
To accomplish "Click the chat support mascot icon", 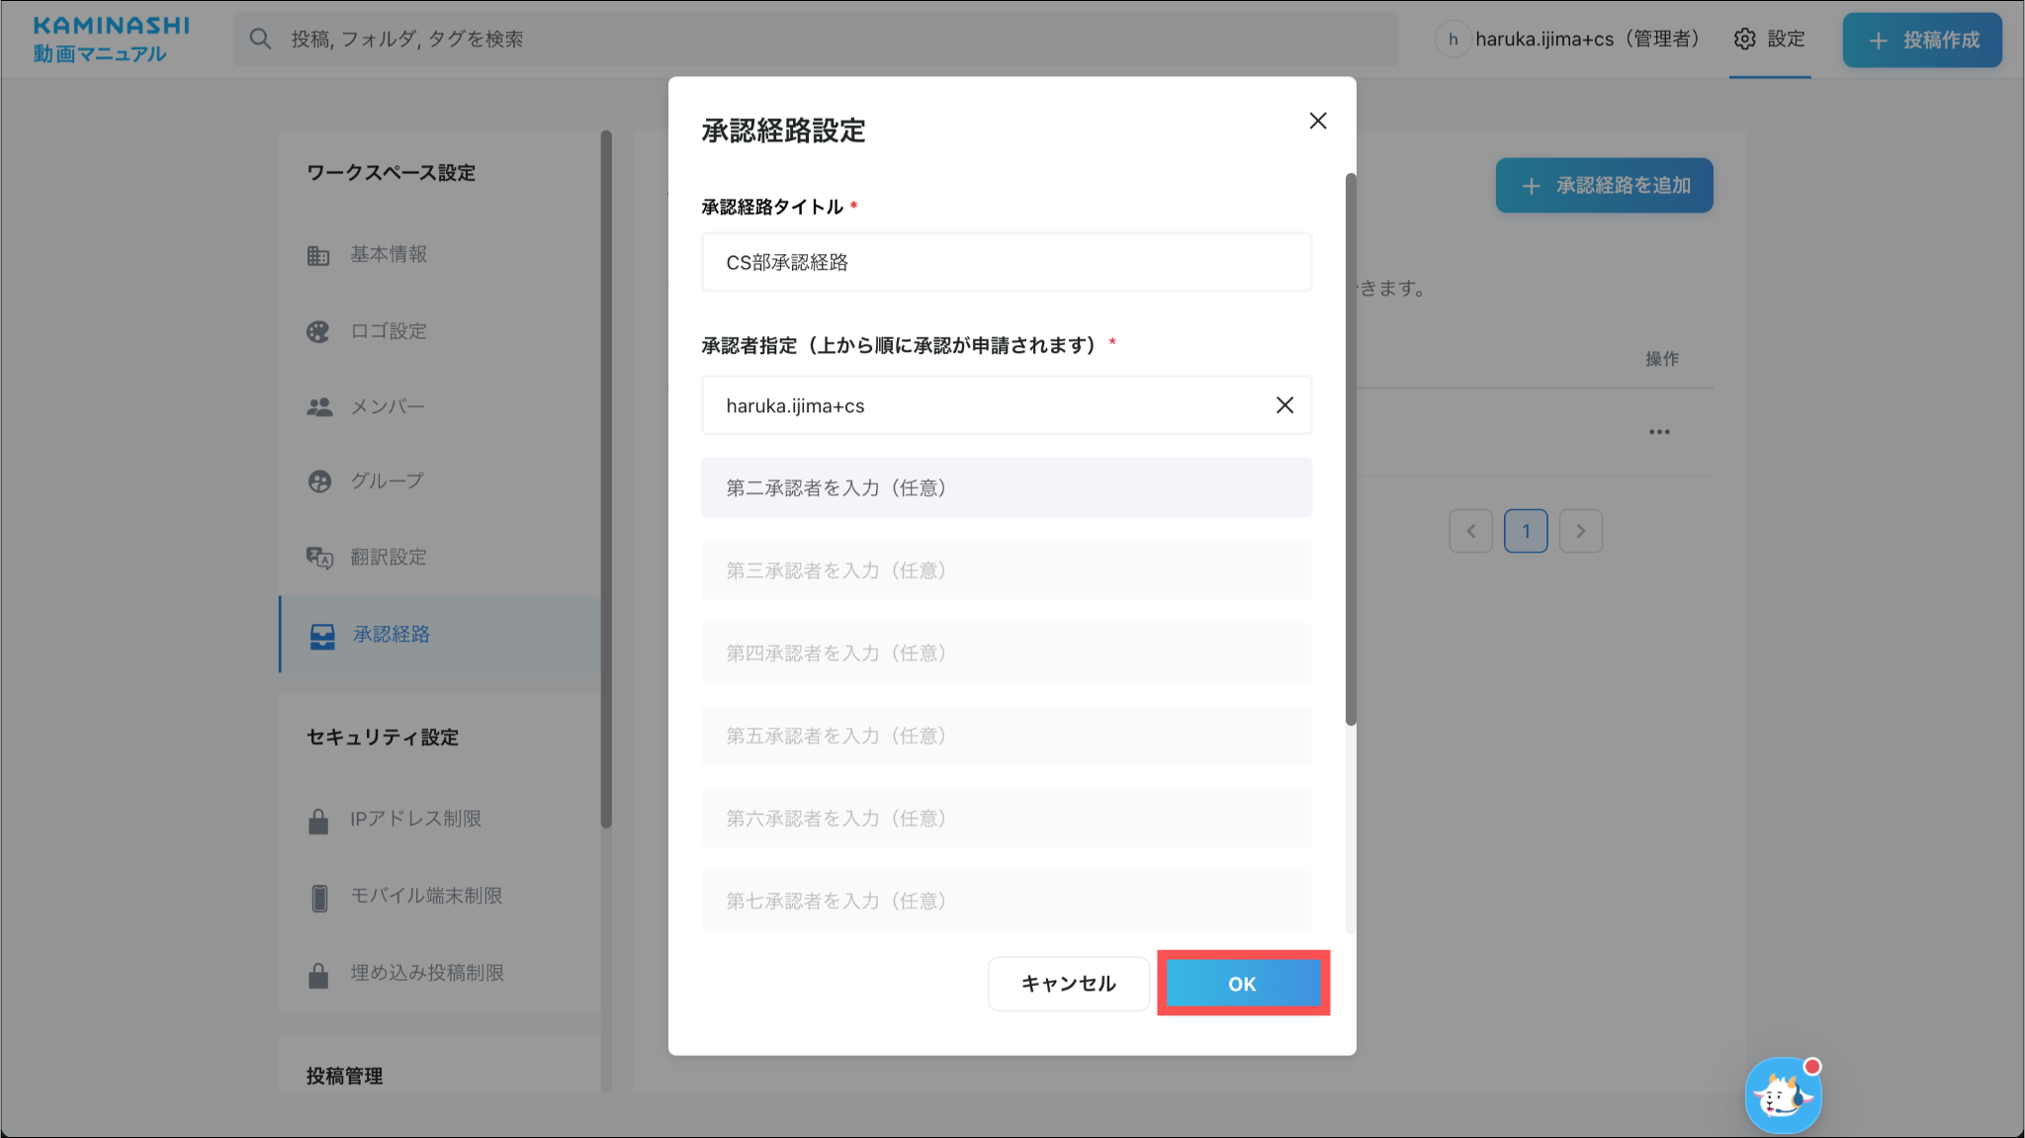I will (x=1782, y=1095).
